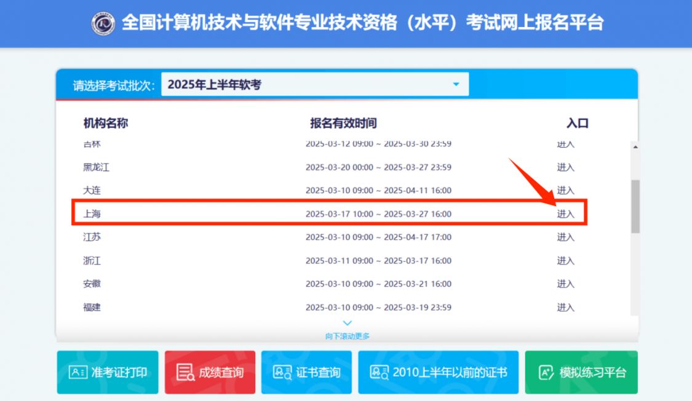Click the 入口 column header
This screenshot has width=692, height=401.
577,123
